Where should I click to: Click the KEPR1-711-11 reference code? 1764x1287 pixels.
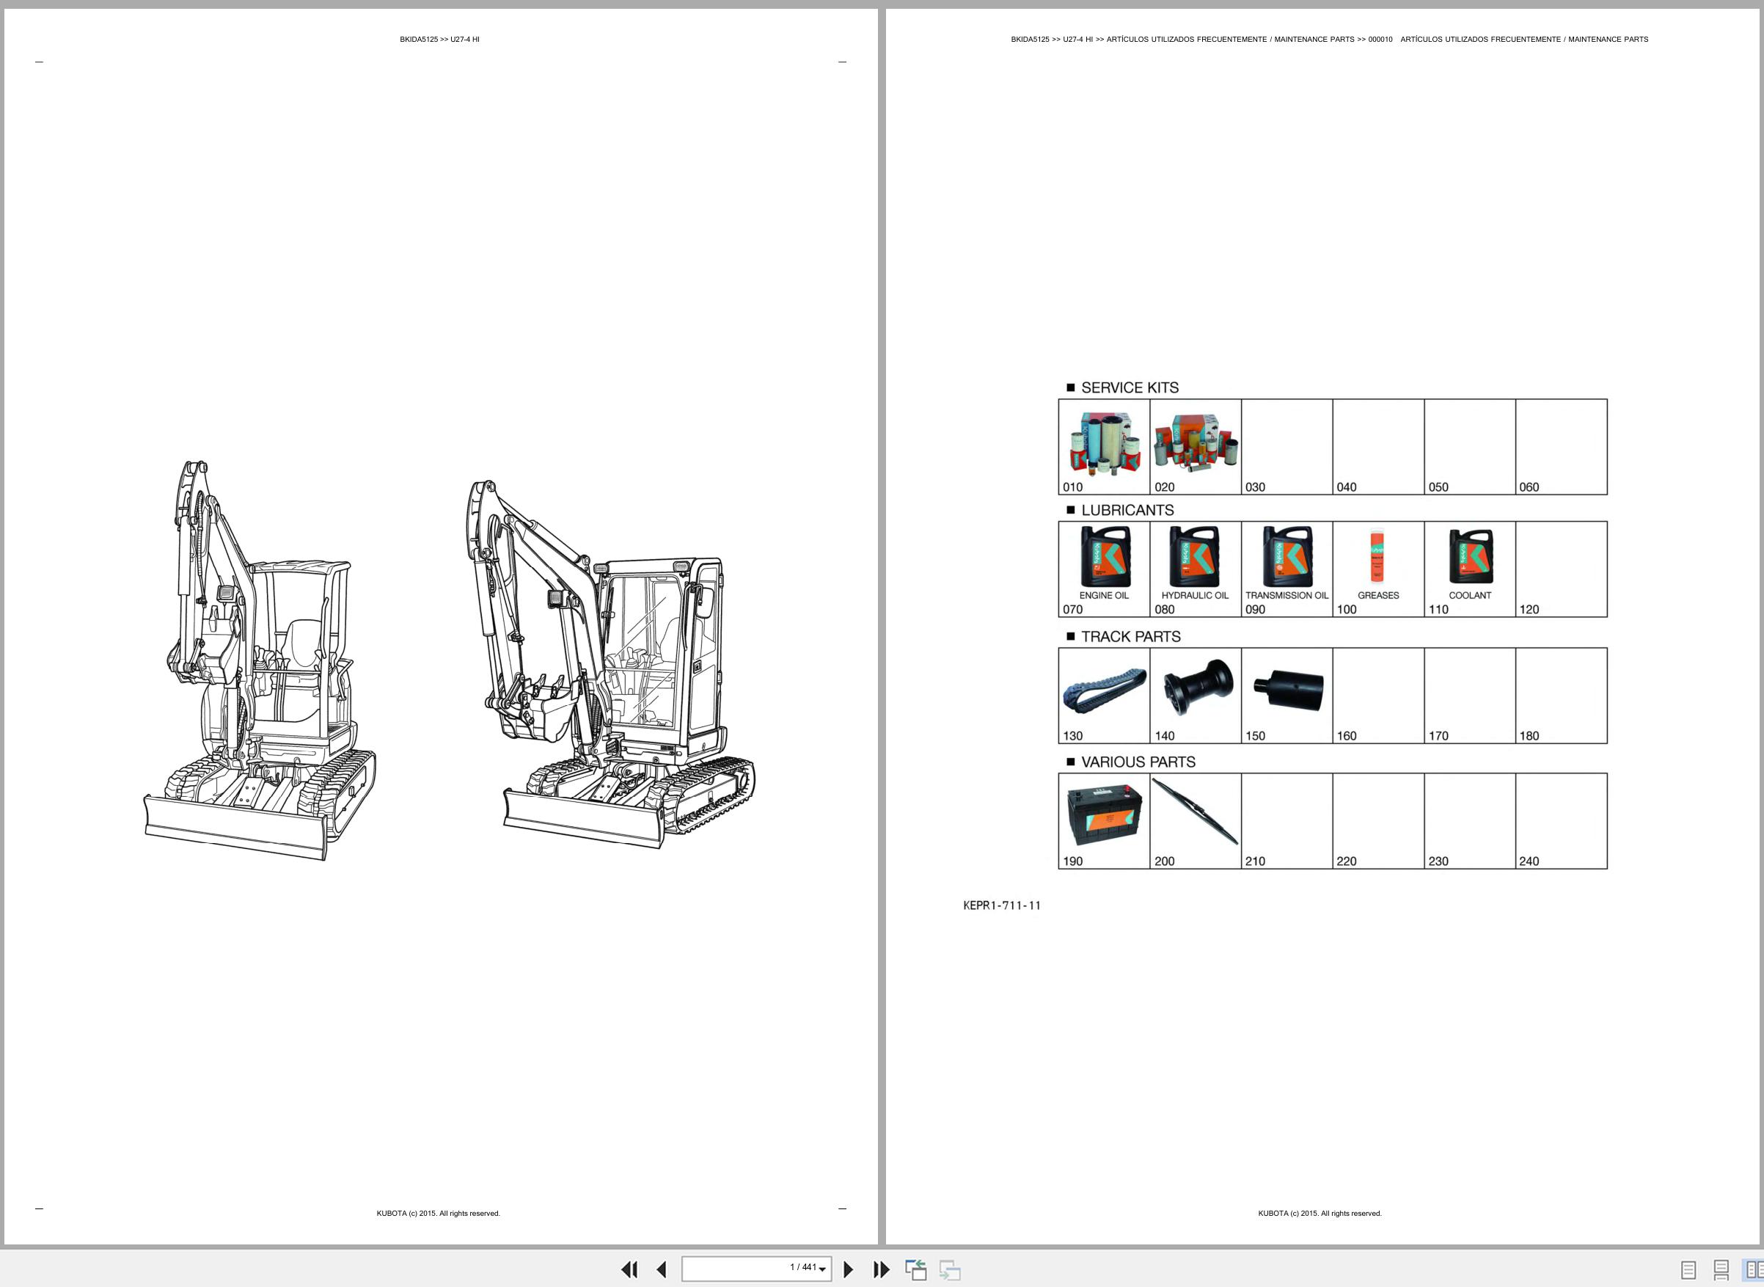coord(1001,905)
